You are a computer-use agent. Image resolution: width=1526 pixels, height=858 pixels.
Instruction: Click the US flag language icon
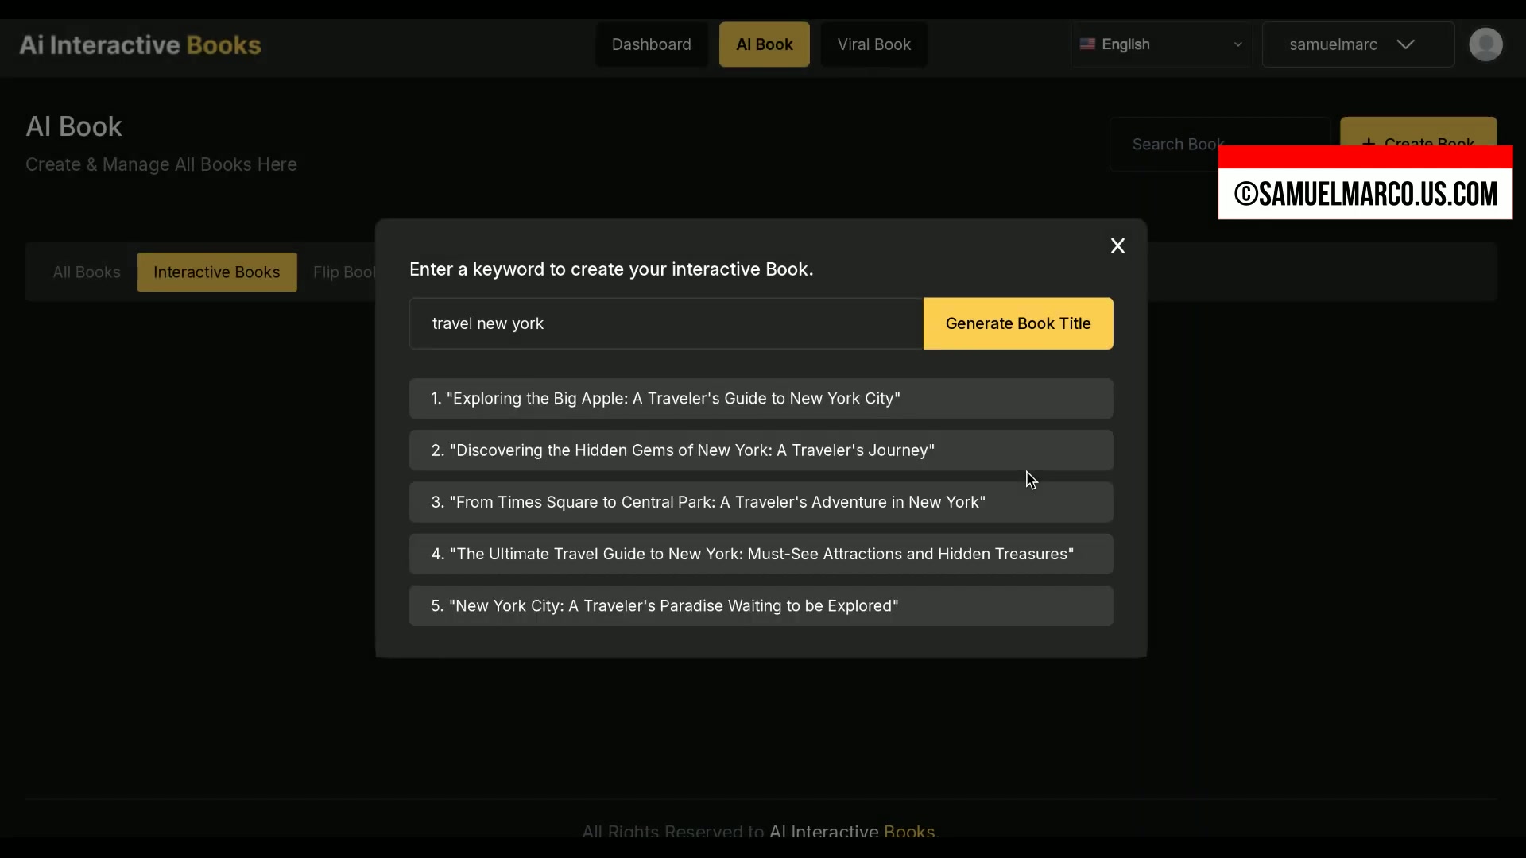[1087, 44]
